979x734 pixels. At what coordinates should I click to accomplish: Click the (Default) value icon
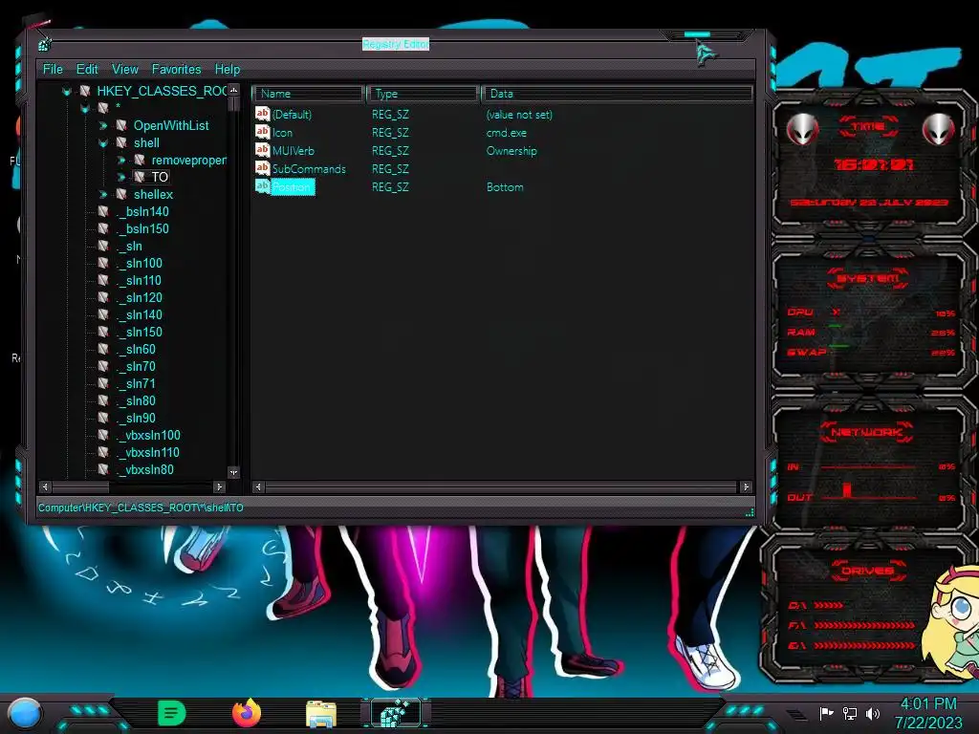[262, 114]
